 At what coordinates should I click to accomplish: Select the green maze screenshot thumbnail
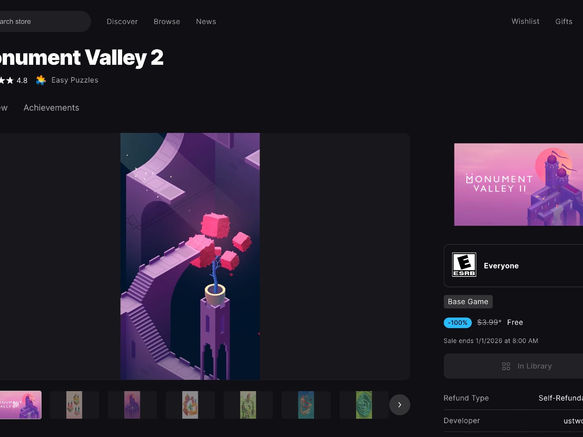364,405
